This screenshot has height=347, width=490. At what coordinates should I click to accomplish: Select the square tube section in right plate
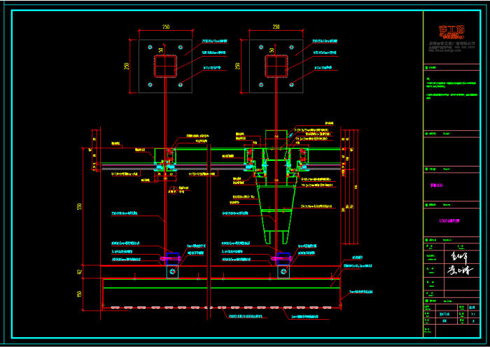[x=276, y=66]
